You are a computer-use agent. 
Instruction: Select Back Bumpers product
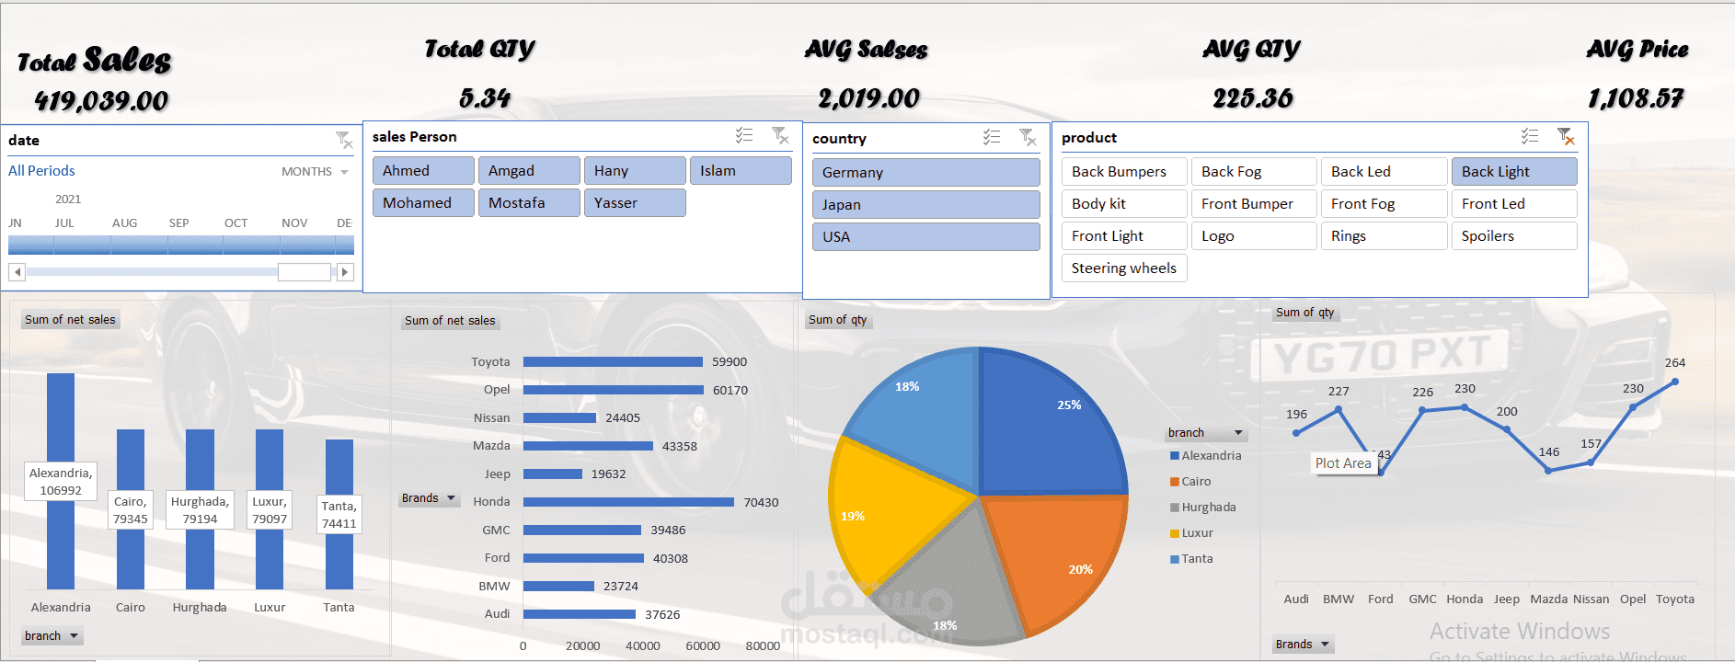1124,172
